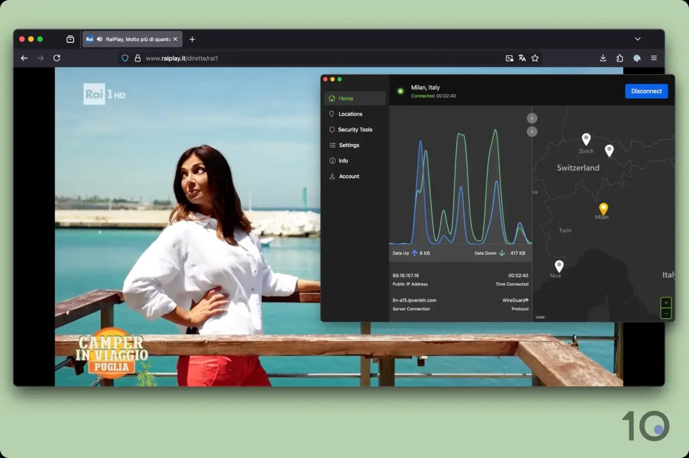The width and height of the screenshot is (689, 458).
Task: Open the Firefox hamburger menu
Action: [654, 58]
